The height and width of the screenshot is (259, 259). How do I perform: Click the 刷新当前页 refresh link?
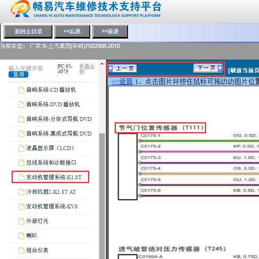[244, 70]
